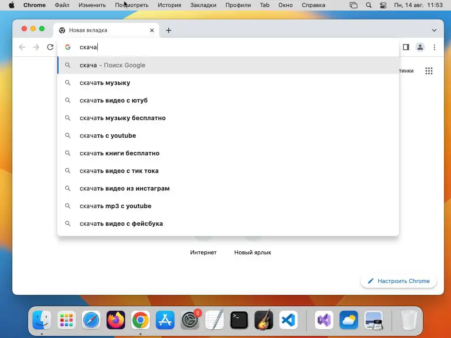Open Finder from the Dock

42,320
